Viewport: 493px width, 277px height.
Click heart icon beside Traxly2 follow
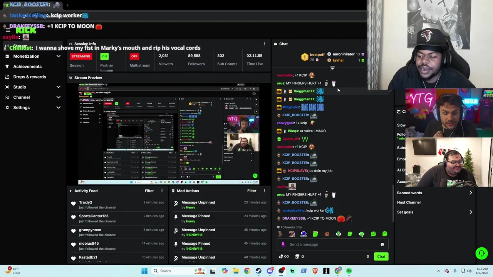tap(74, 204)
